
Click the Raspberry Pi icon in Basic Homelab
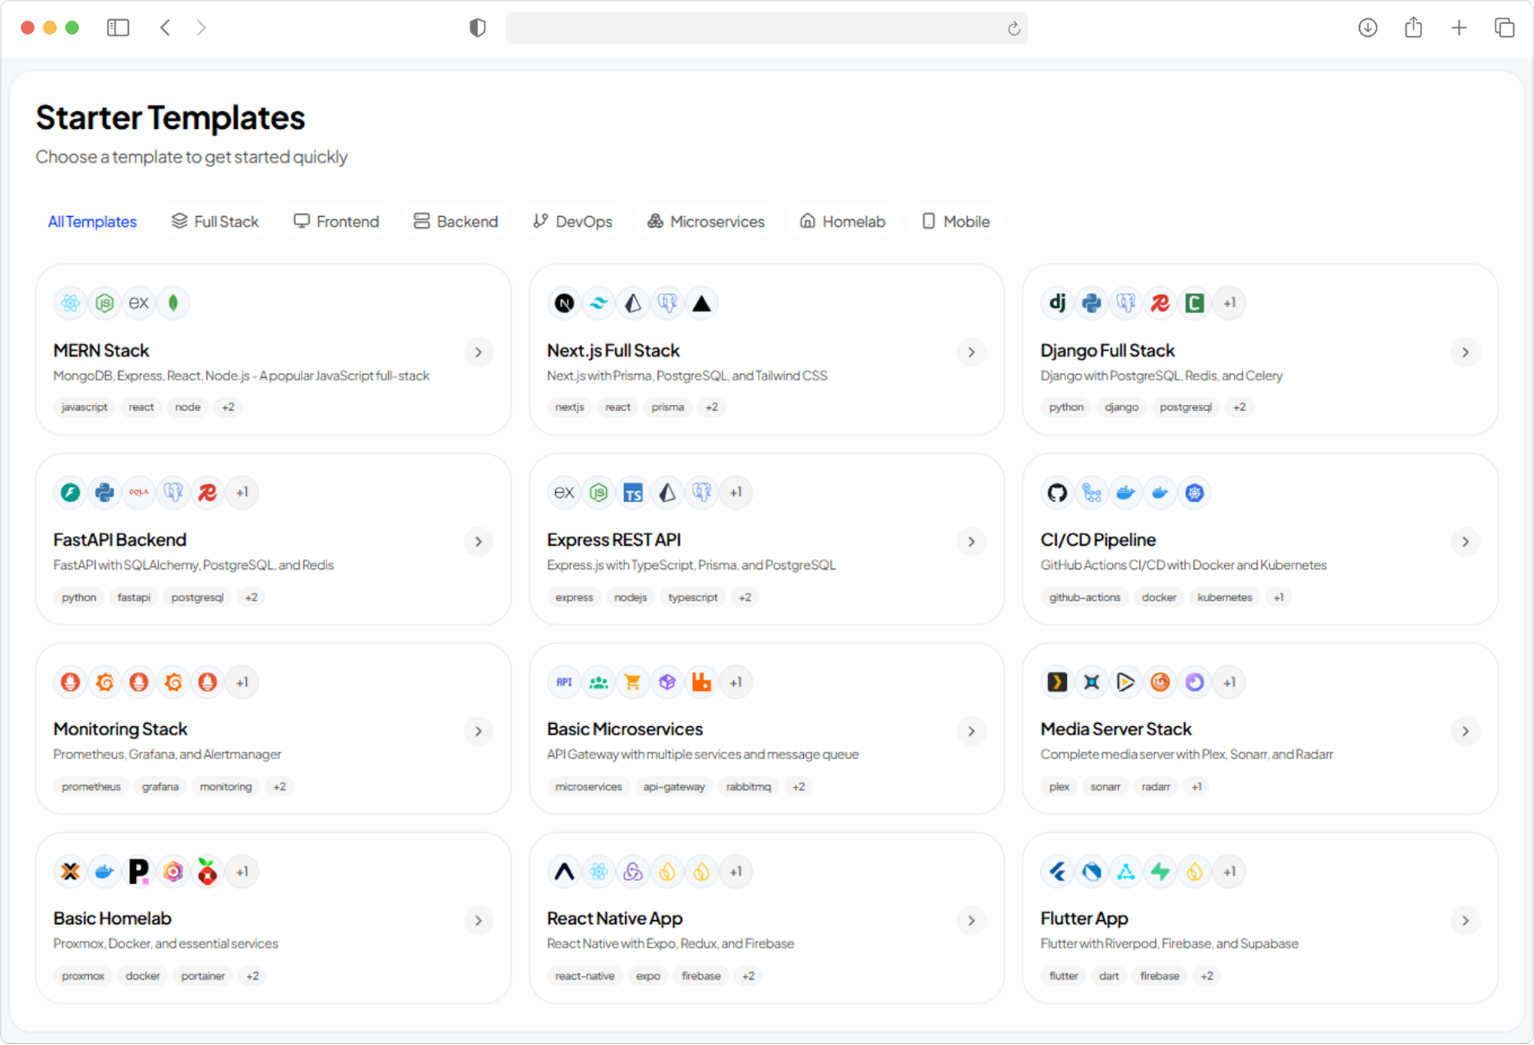coord(207,871)
